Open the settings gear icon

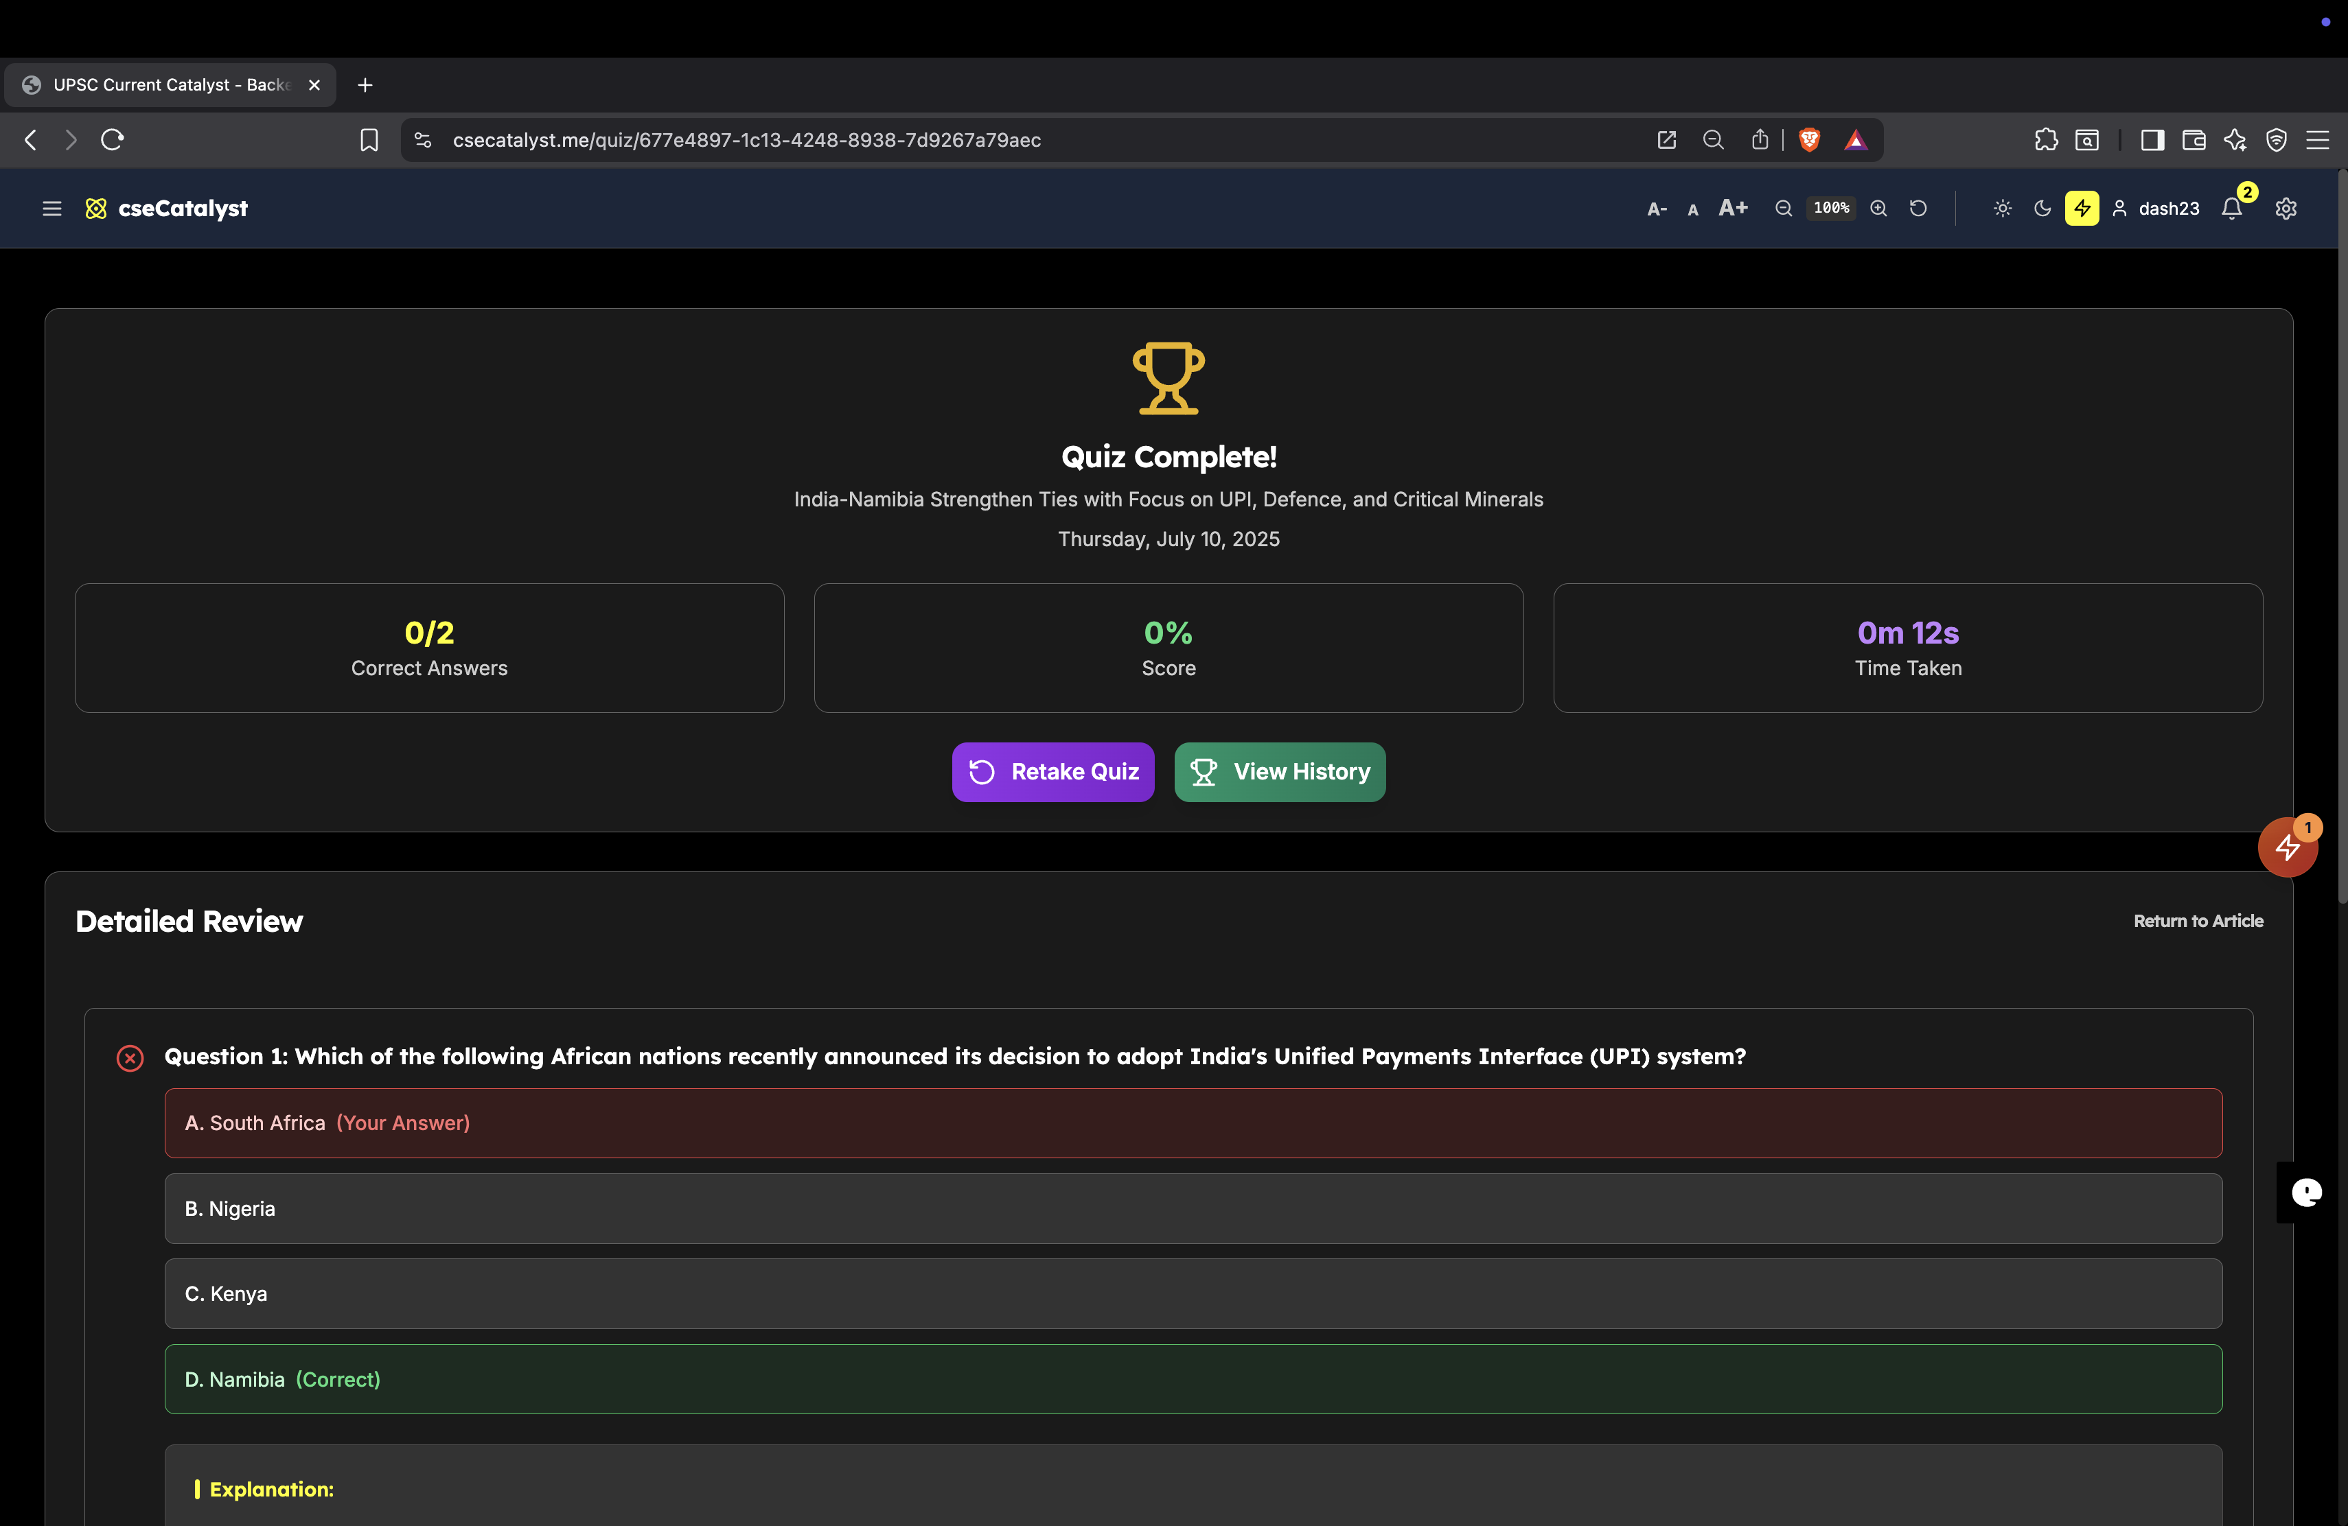[x=2286, y=208]
